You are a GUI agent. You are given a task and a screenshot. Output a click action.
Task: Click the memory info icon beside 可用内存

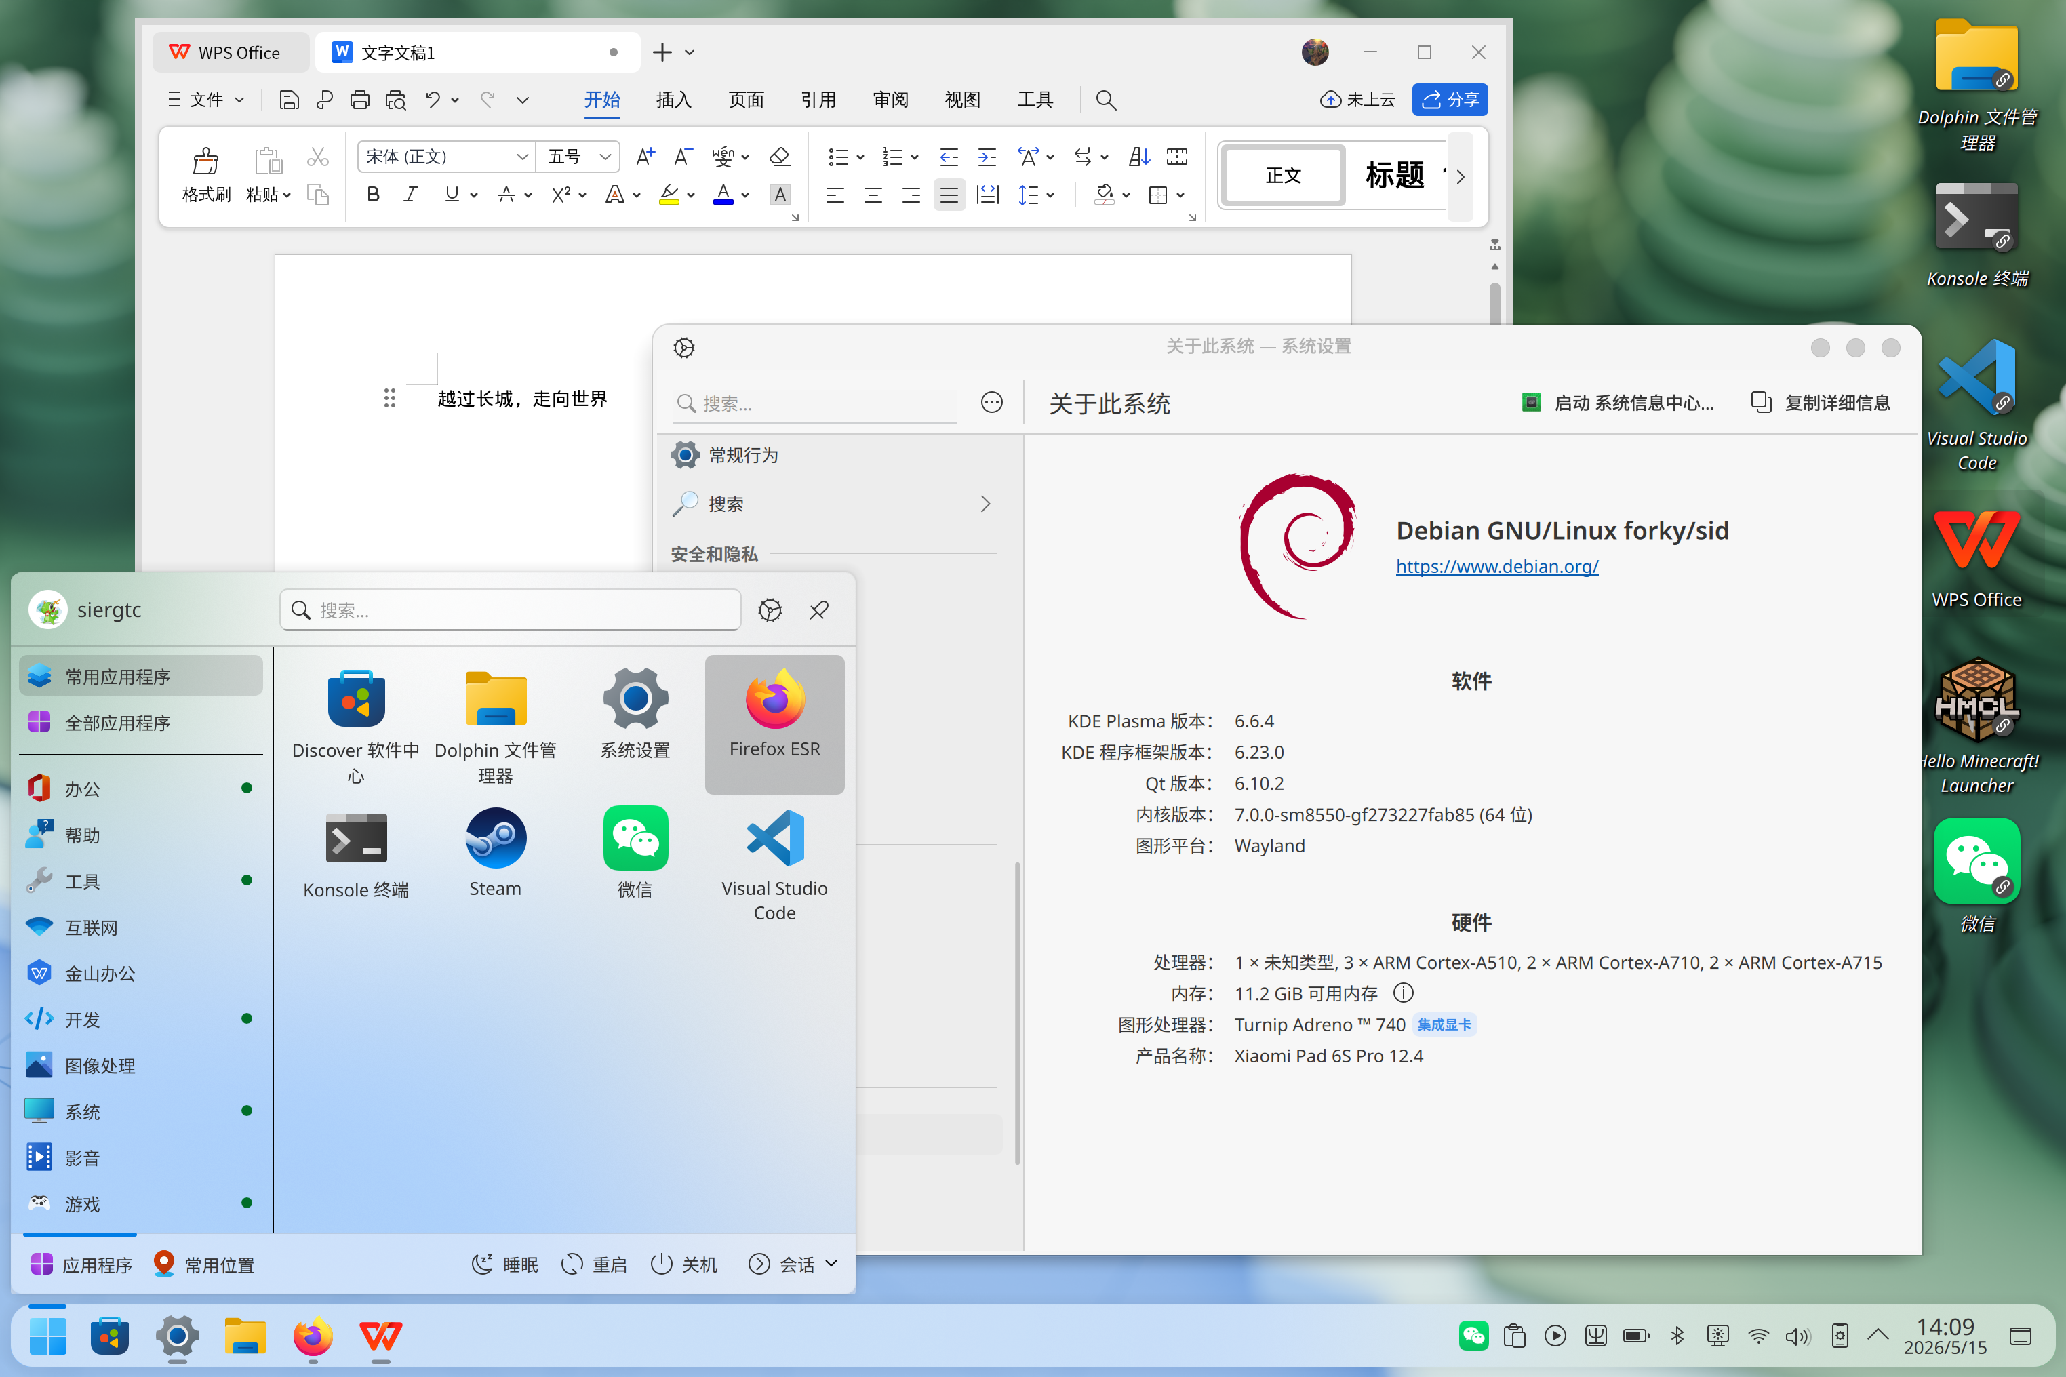[x=1403, y=993]
